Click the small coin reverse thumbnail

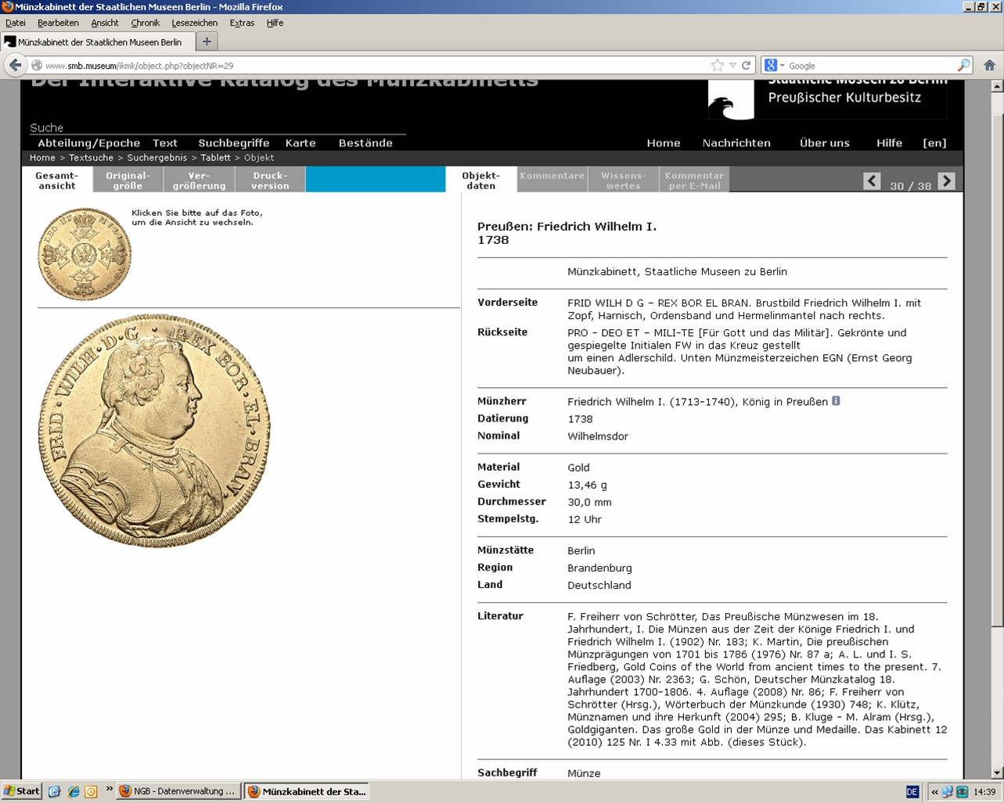(x=85, y=254)
